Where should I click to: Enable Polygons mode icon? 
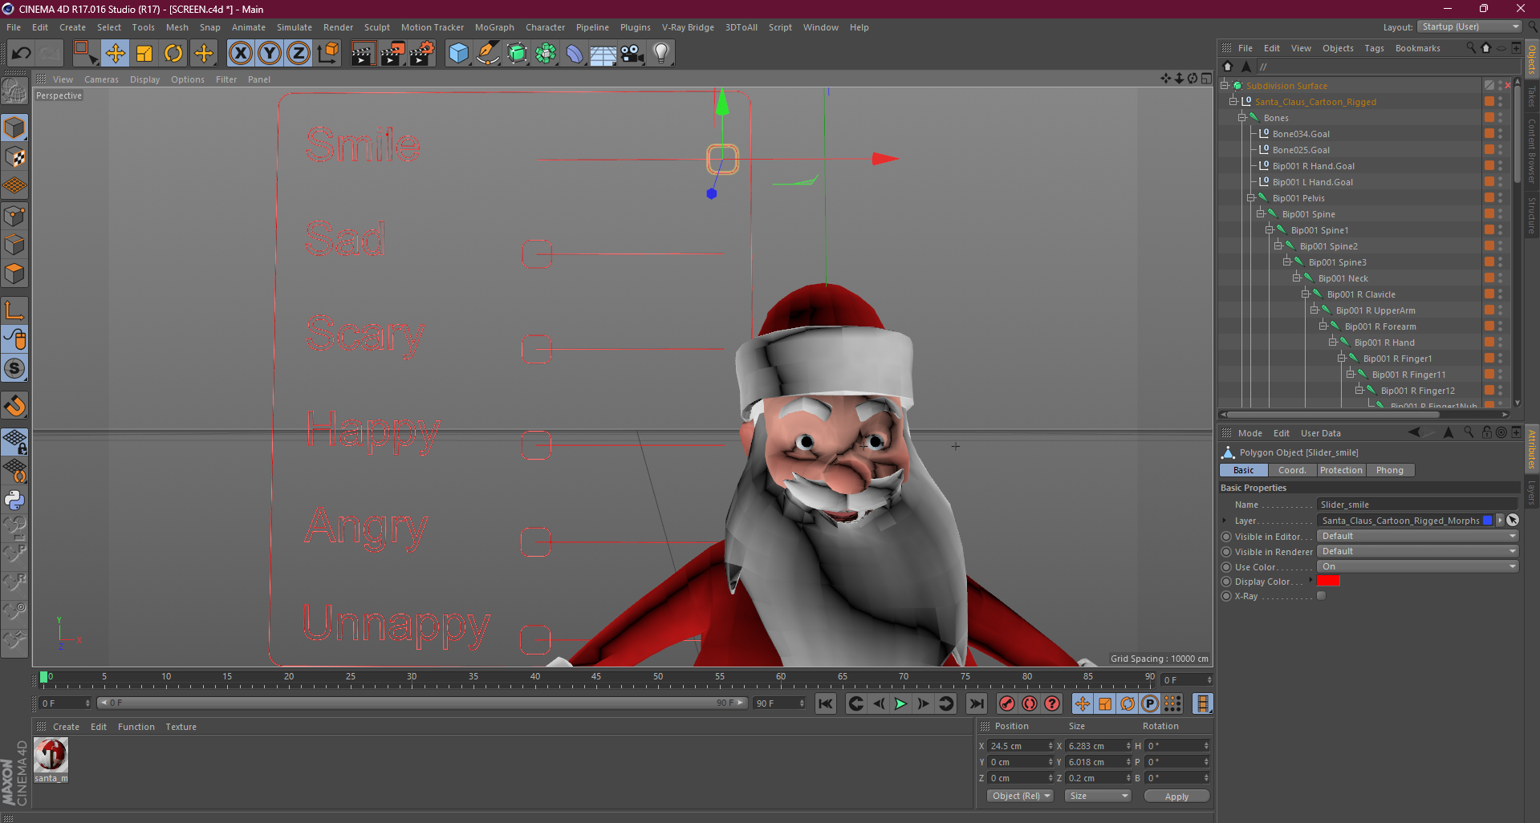point(14,274)
